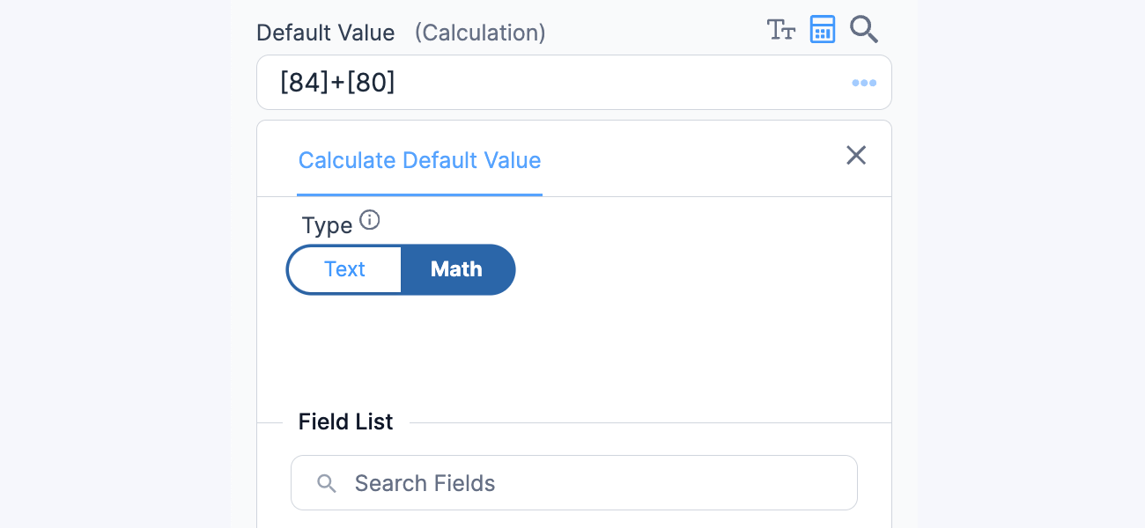Click the Type label text
Image resolution: width=1145 pixels, height=528 pixels.
tap(327, 225)
